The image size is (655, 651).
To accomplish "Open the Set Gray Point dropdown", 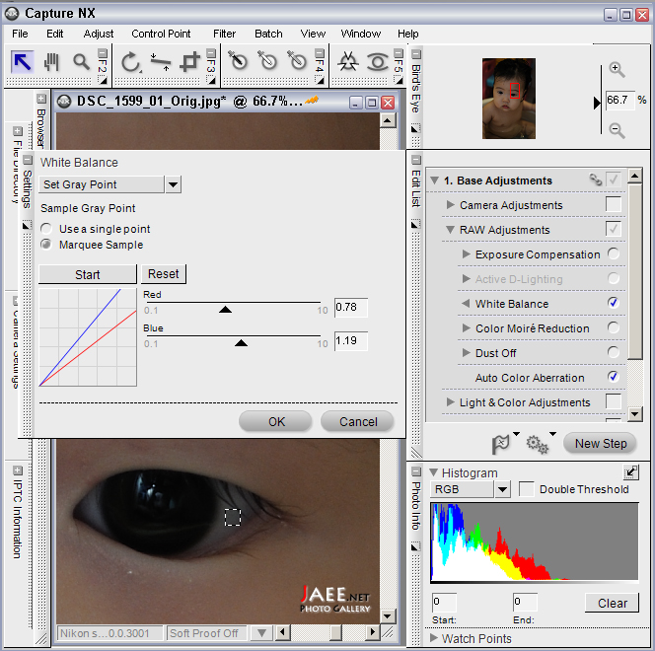I will click(173, 184).
